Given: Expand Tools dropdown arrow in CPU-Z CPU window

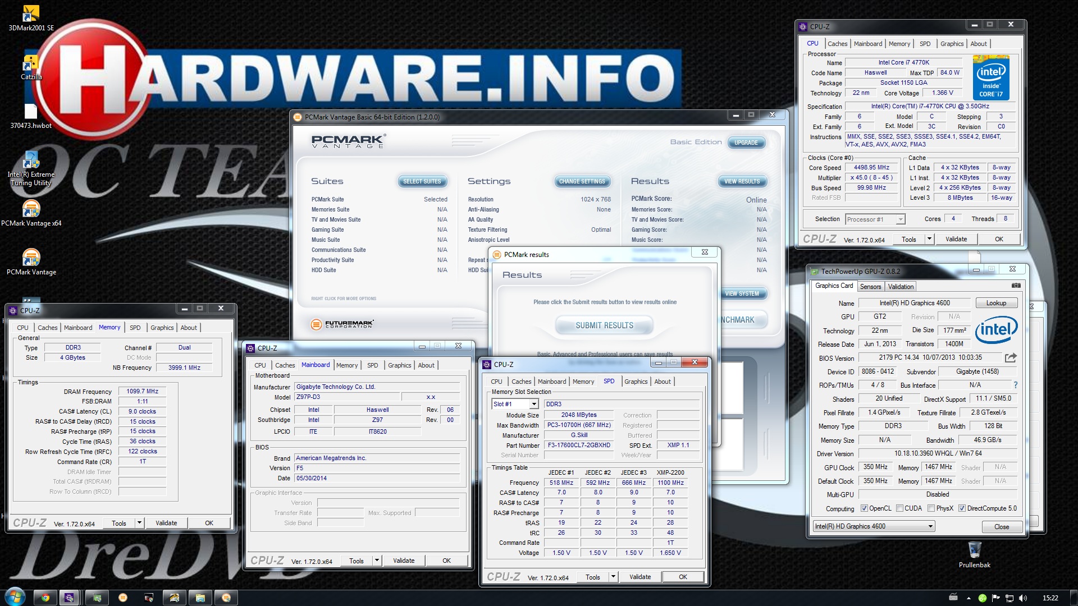Looking at the screenshot, I should pyautogui.click(x=929, y=239).
